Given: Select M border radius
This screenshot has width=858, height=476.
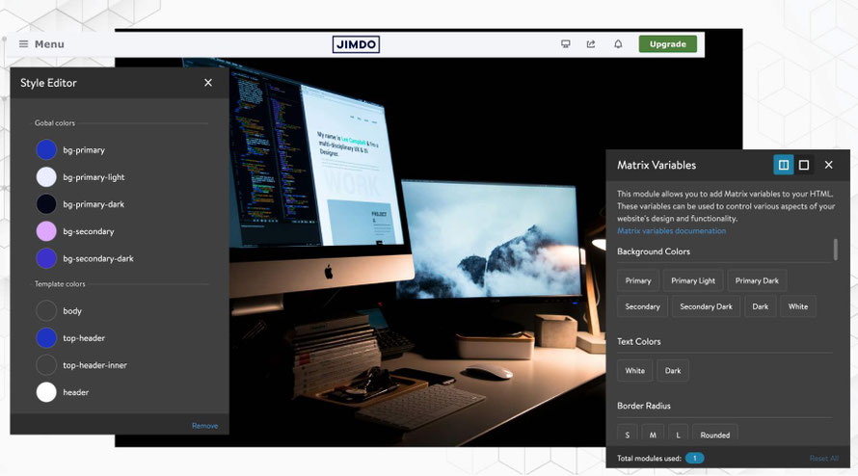Looking at the screenshot, I should [x=653, y=434].
